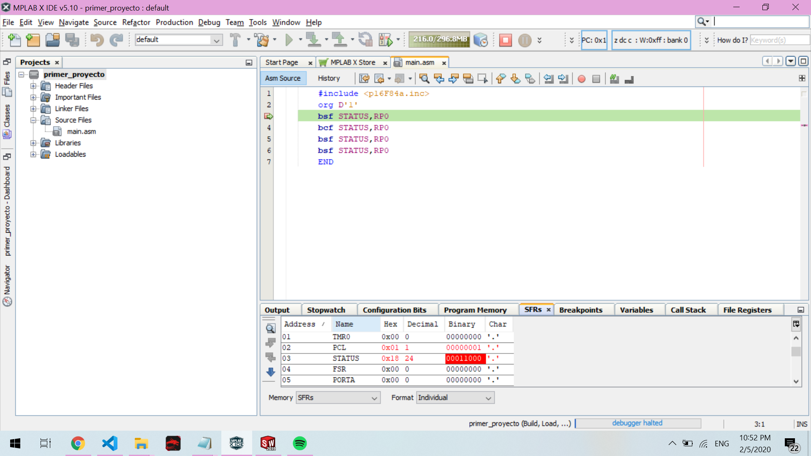
Task: Toggle breakpoint with red circle editor icon
Action: (582, 79)
